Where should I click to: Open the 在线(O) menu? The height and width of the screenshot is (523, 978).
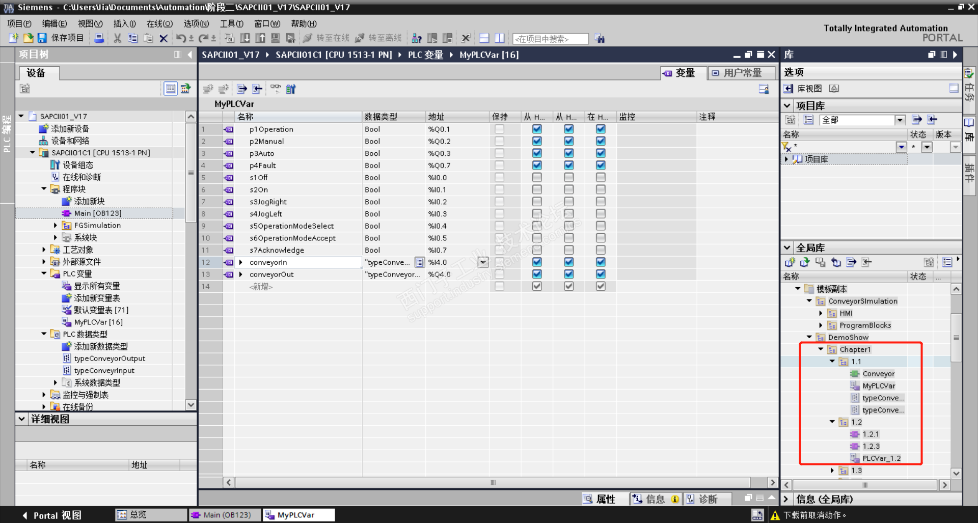tap(159, 23)
